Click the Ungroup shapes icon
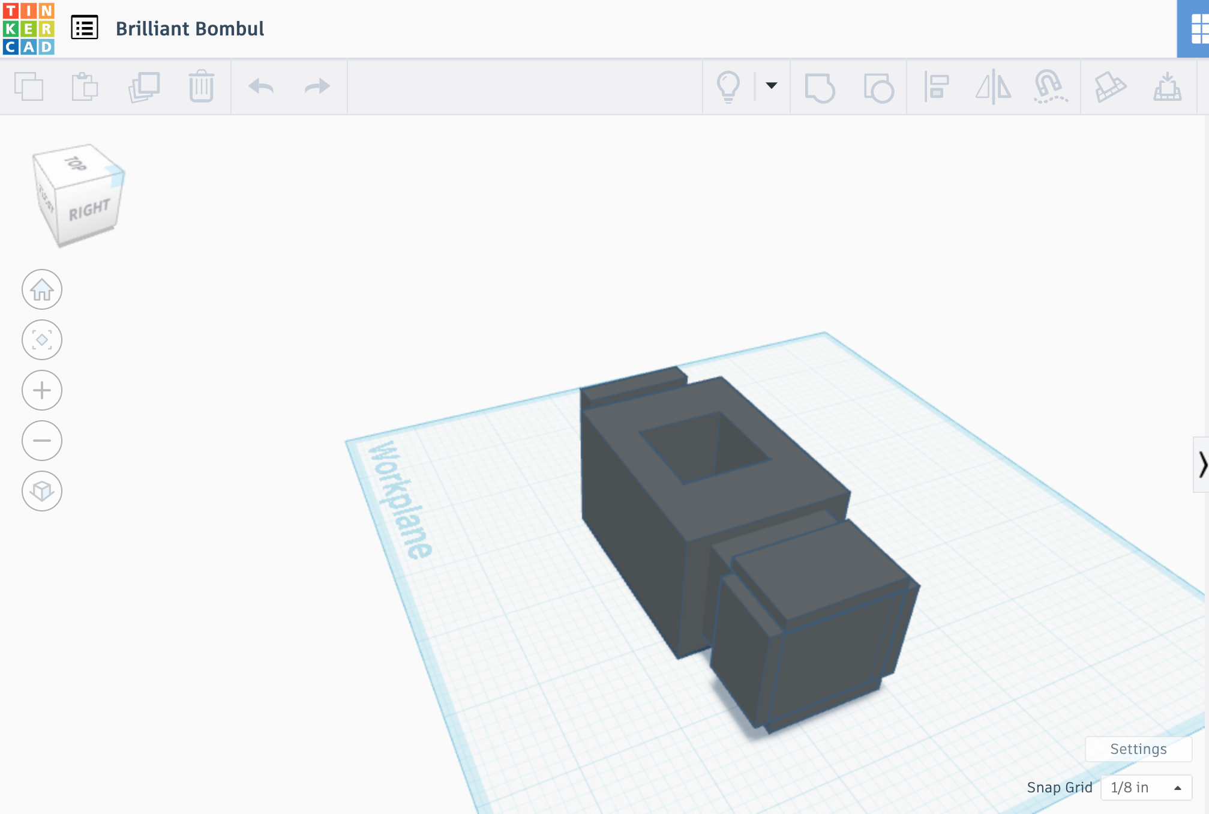This screenshot has height=814, width=1209. [x=879, y=88]
